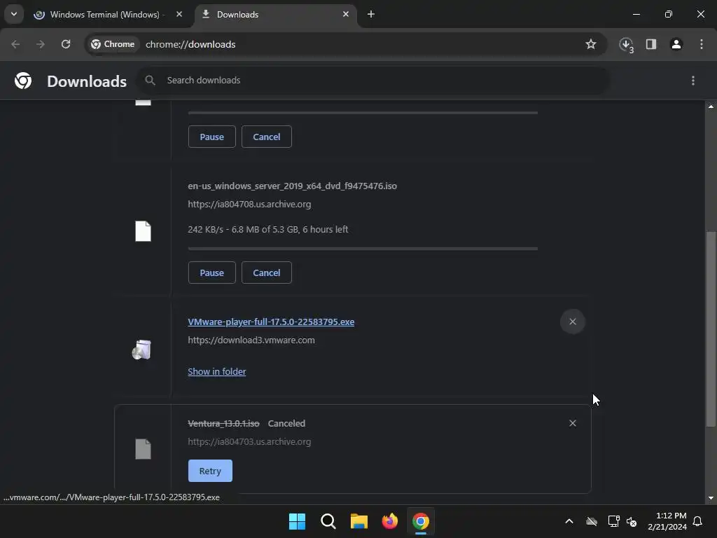Launch Firefox from the taskbar

coord(390,521)
